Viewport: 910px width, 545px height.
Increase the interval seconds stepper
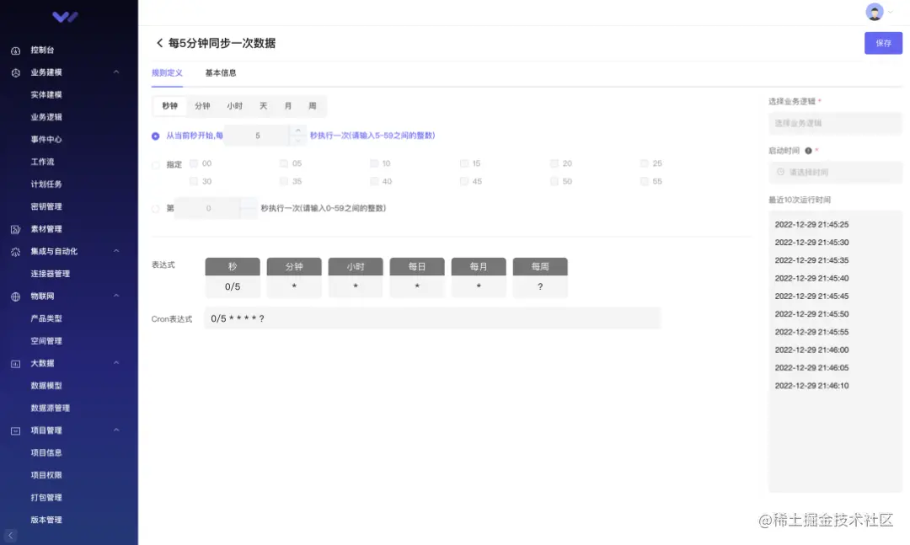point(297,131)
